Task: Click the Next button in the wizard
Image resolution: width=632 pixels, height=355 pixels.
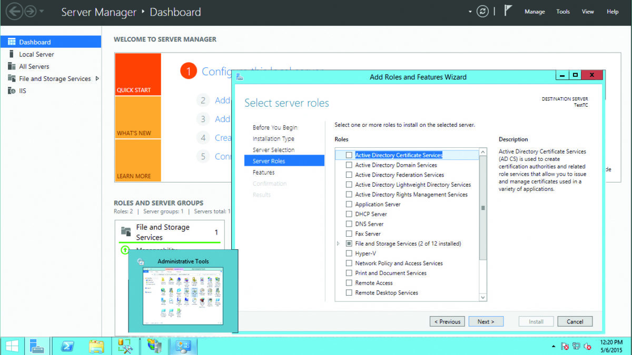Action: click(x=486, y=321)
